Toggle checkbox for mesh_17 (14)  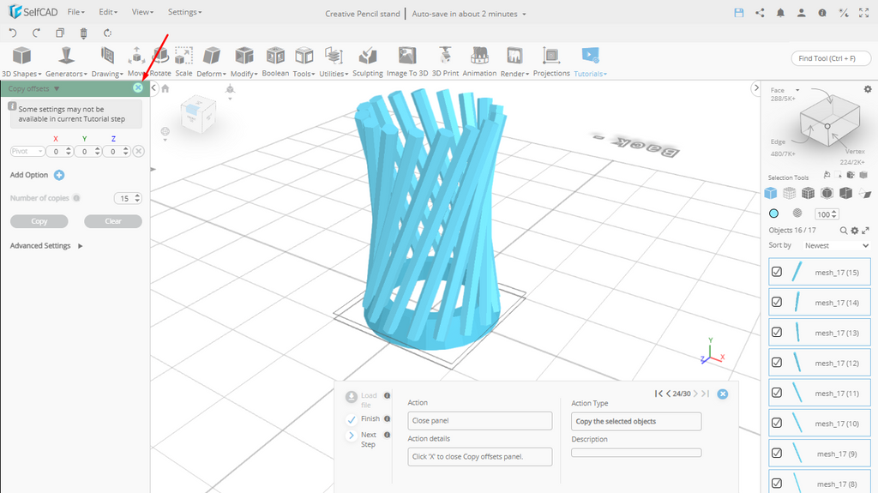click(x=777, y=302)
